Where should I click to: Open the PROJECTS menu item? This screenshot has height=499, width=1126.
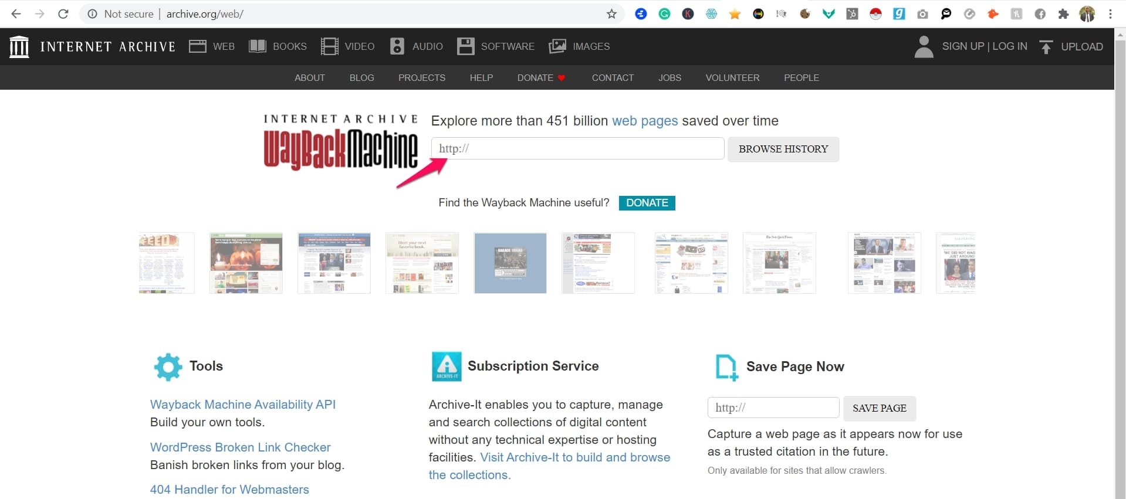(421, 78)
